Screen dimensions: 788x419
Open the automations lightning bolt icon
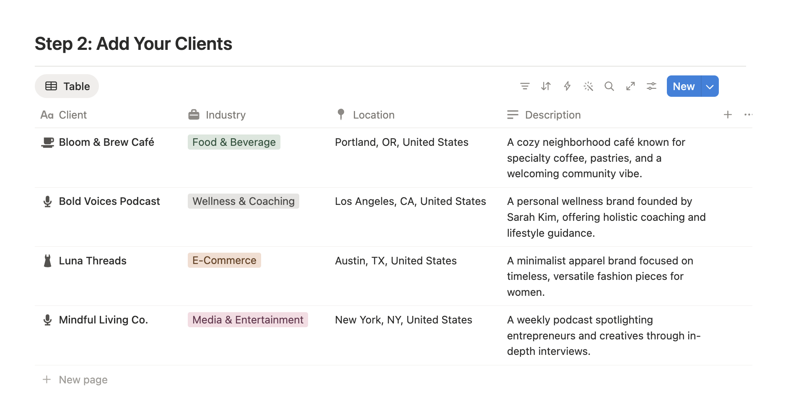[567, 86]
